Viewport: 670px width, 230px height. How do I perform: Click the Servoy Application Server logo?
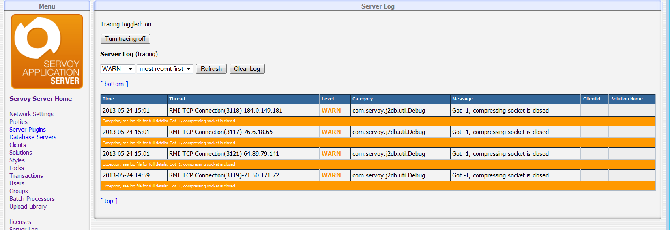(47, 51)
